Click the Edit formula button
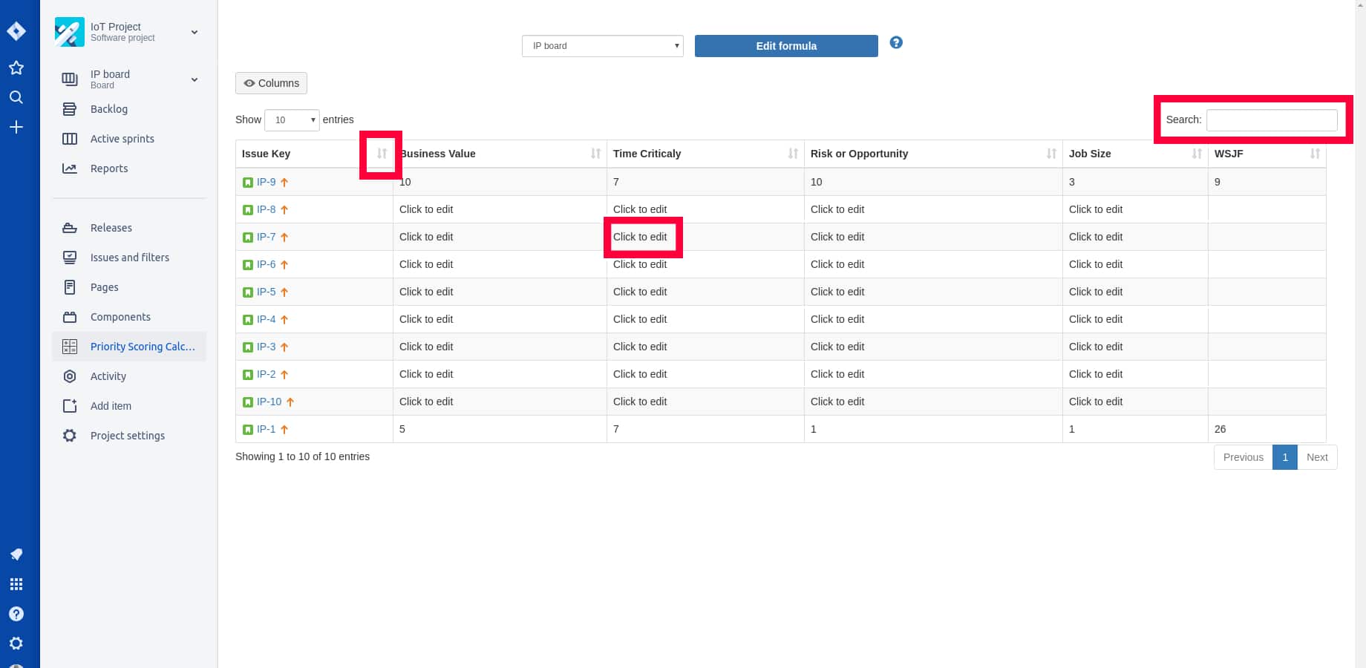This screenshot has height=668, width=1366. (786, 46)
